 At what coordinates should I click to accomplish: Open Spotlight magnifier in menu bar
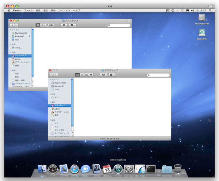(210, 11)
